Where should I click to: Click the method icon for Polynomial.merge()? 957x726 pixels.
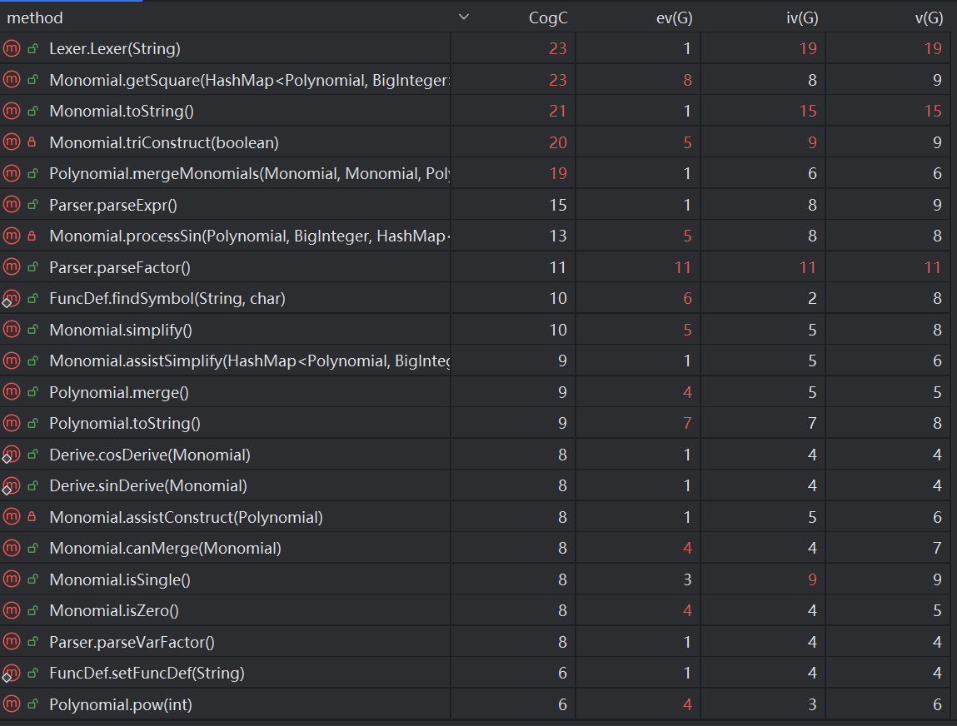coord(11,392)
